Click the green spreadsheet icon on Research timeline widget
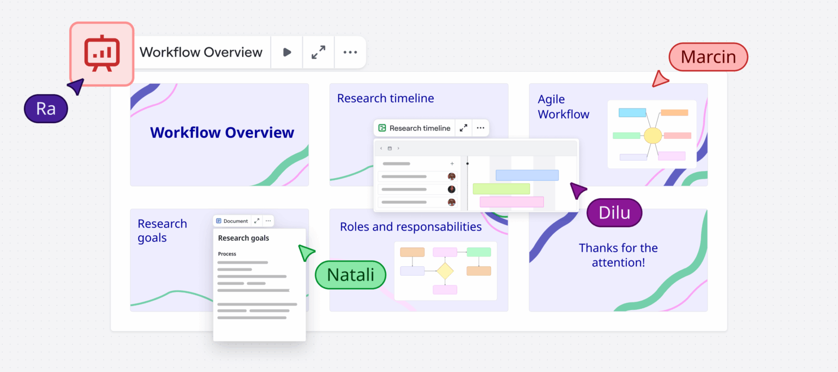The width and height of the screenshot is (838, 372). (381, 127)
